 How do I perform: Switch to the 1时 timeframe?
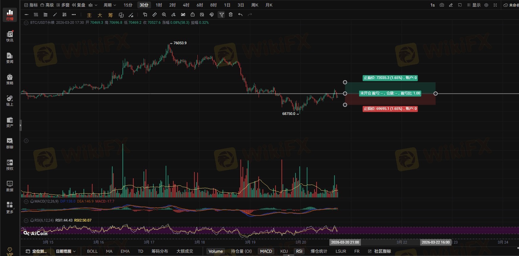(159, 5)
